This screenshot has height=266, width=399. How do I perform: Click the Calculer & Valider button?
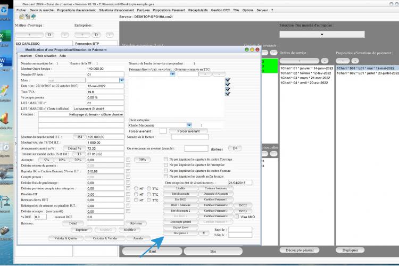pyautogui.click(x=105, y=238)
